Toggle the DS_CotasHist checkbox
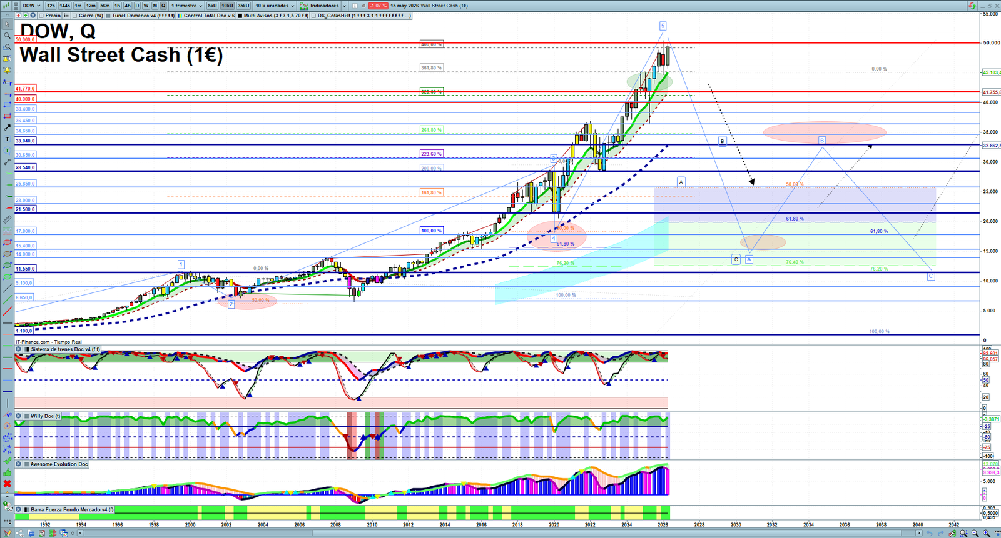Screen dimensions: 1001x538 point(313,16)
